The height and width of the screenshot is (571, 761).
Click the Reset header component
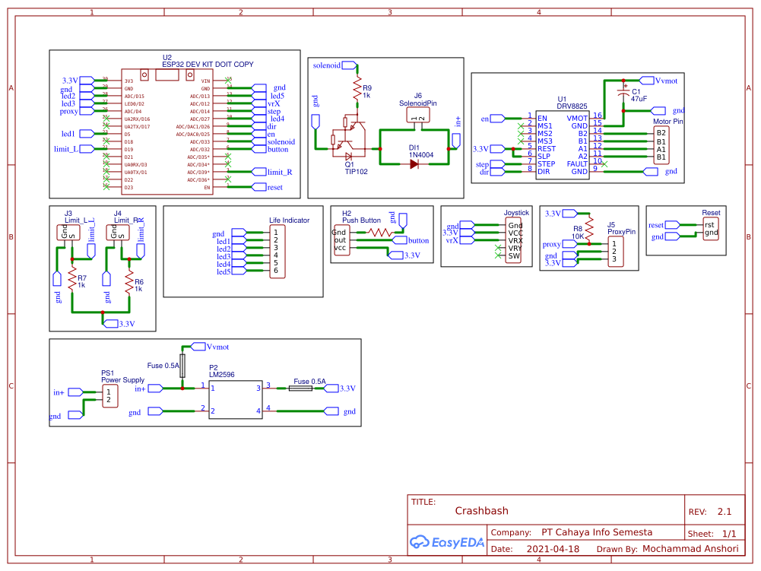(710, 229)
